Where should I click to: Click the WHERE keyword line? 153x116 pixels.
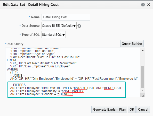[12, 69]
